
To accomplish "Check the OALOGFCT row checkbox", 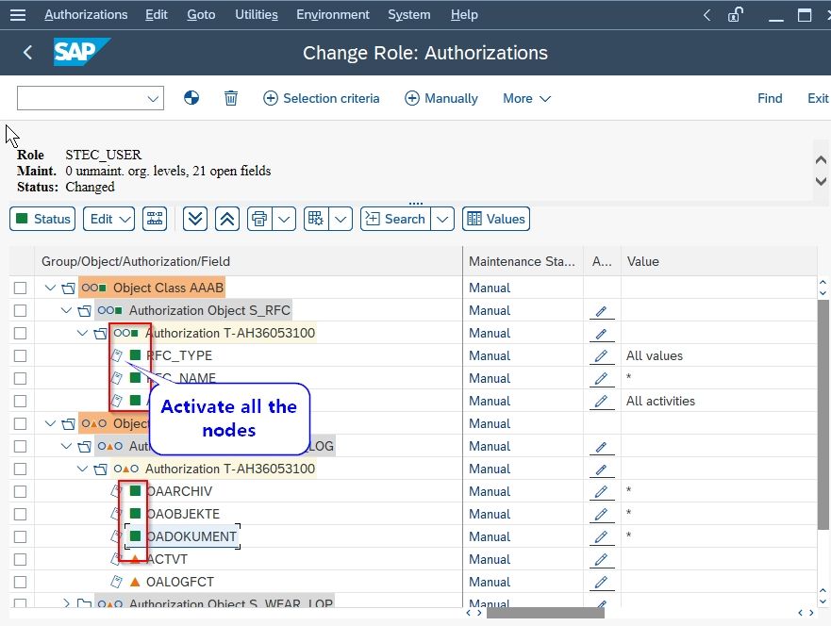I will 20,582.
